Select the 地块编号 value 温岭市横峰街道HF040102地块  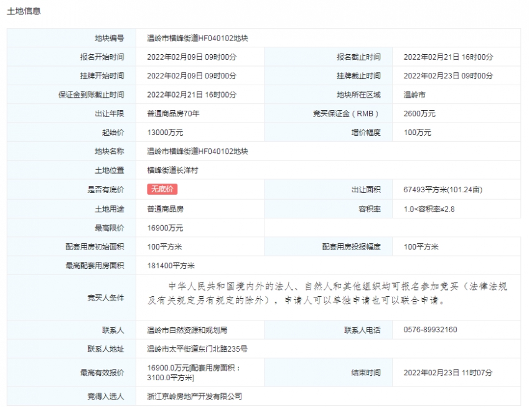197,38
